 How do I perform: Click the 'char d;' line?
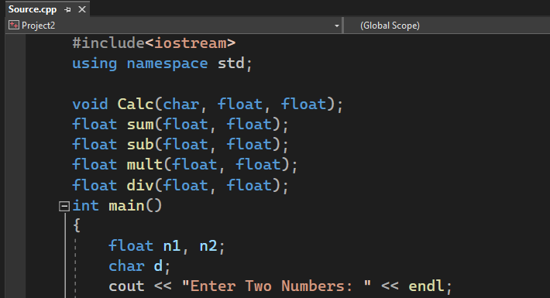[x=139, y=266]
